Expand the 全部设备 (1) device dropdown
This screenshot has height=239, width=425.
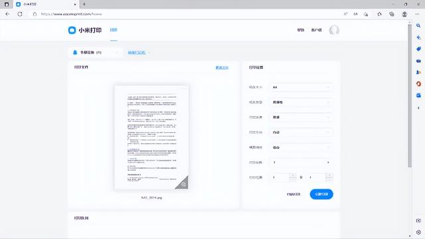(x=94, y=52)
